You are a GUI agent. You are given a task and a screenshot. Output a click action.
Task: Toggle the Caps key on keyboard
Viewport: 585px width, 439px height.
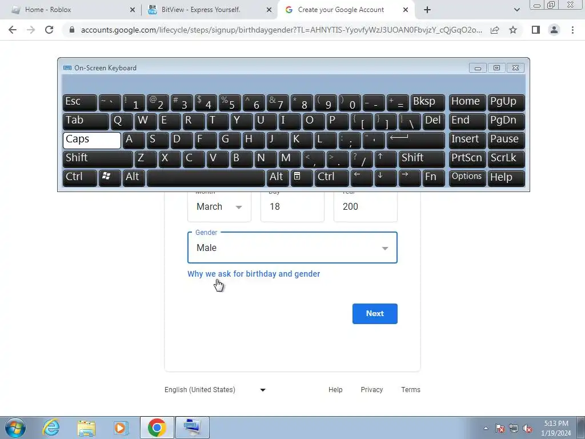click(92, 140)
